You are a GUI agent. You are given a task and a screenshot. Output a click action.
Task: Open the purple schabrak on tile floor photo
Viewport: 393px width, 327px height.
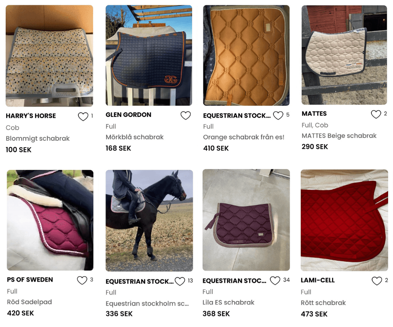(246, 220)
